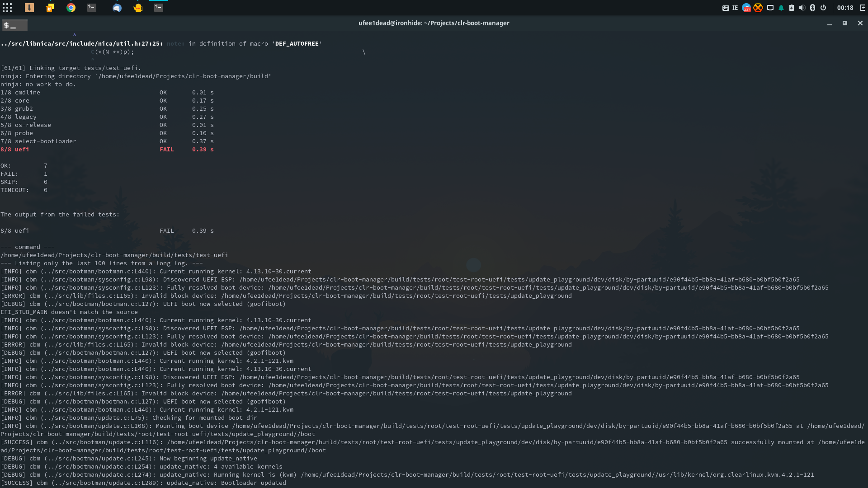Click the 'Mounting boot device' info line
The image size is (868, 488).
(x=433, y=430)
